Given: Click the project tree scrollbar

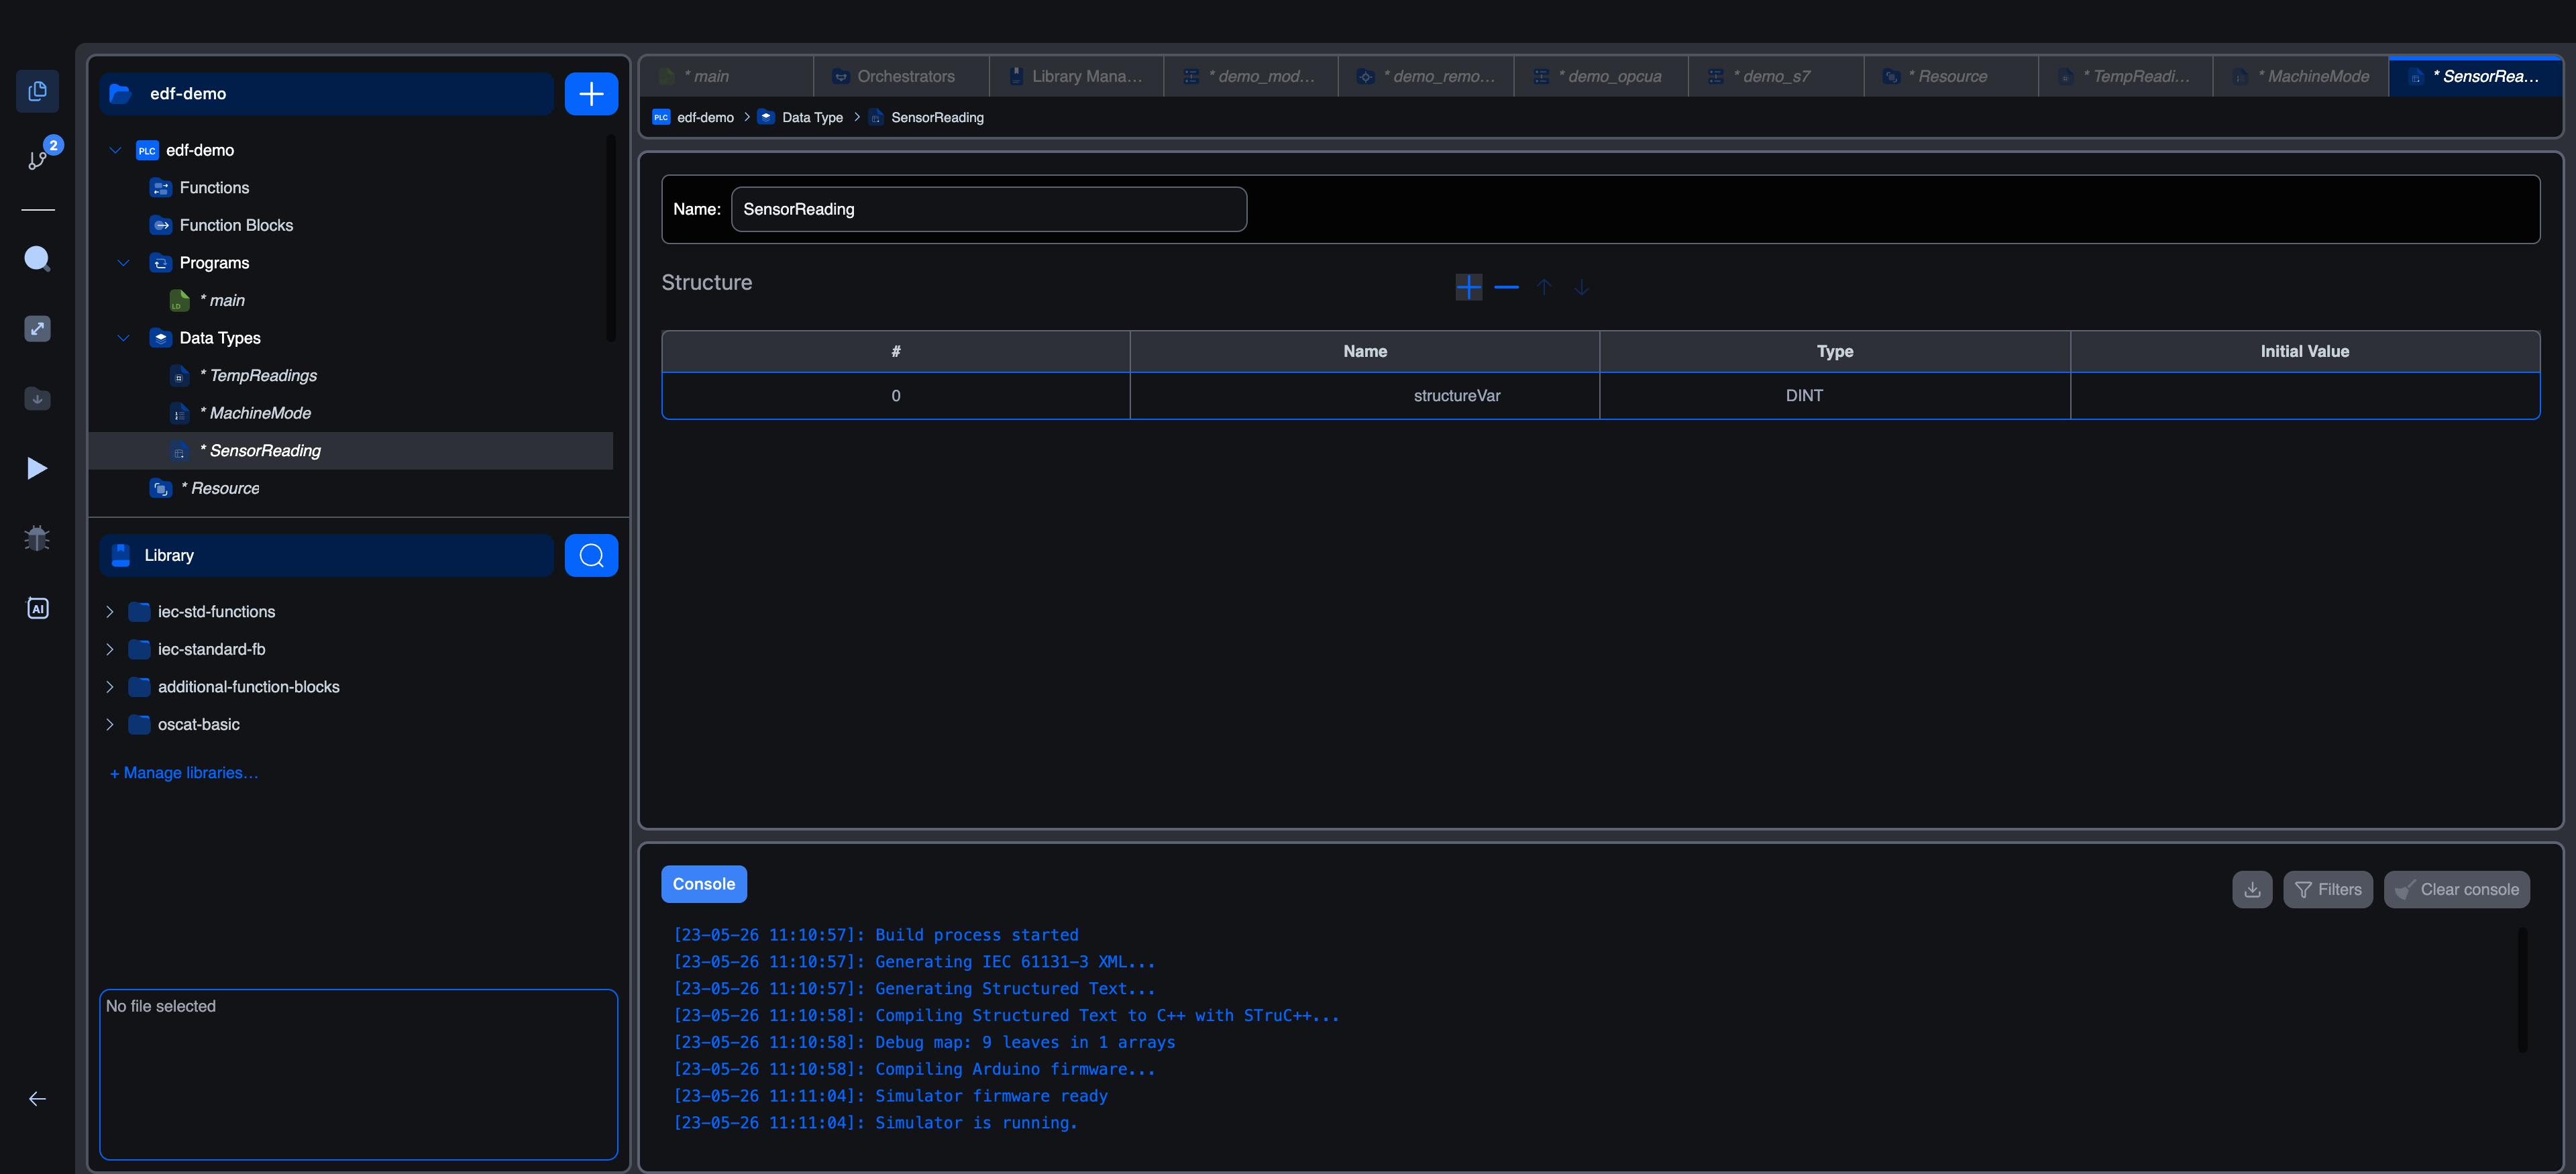Looking at the screenshot, I should 610,238.
